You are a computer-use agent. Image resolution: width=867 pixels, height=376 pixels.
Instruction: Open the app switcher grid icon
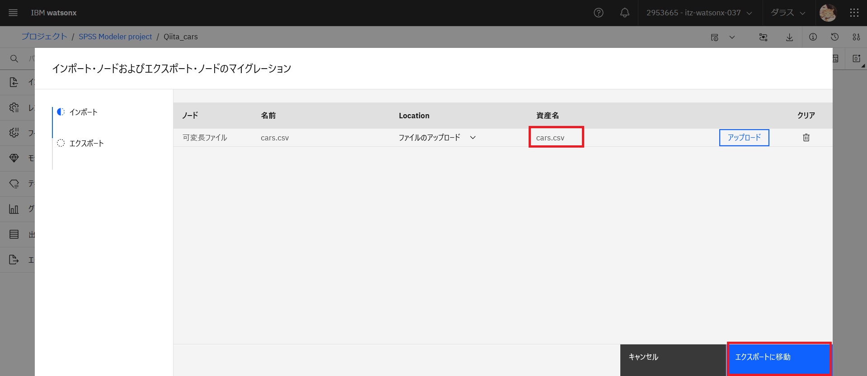tap(854, 13)
